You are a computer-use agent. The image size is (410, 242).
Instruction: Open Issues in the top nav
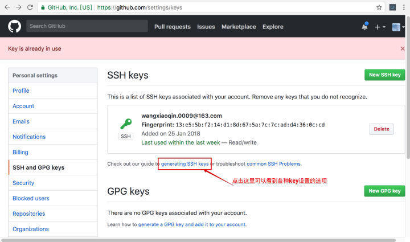[206, 27]
